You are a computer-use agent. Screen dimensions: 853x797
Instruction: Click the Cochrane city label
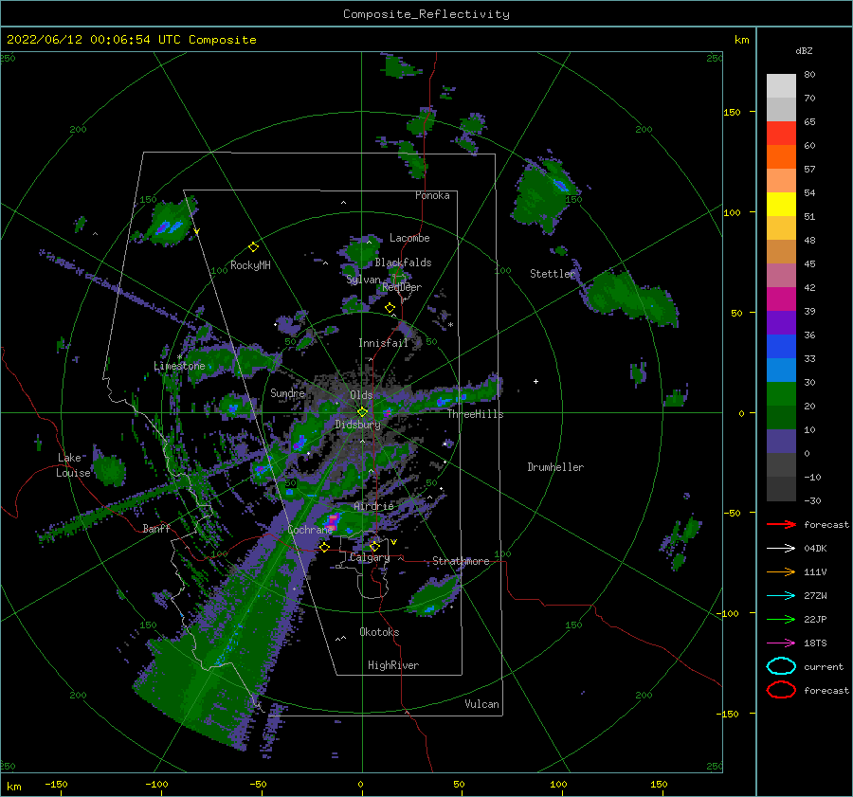310,530
